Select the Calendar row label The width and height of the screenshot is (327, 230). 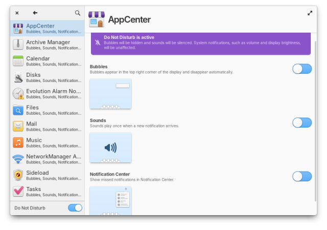38,58
